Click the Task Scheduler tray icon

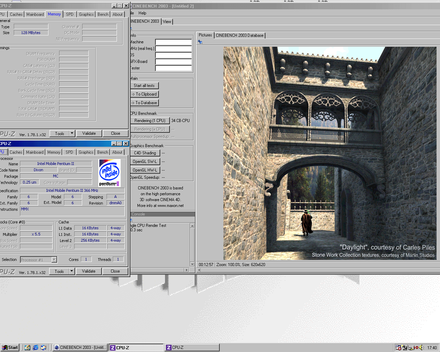[x=398, y=348]
